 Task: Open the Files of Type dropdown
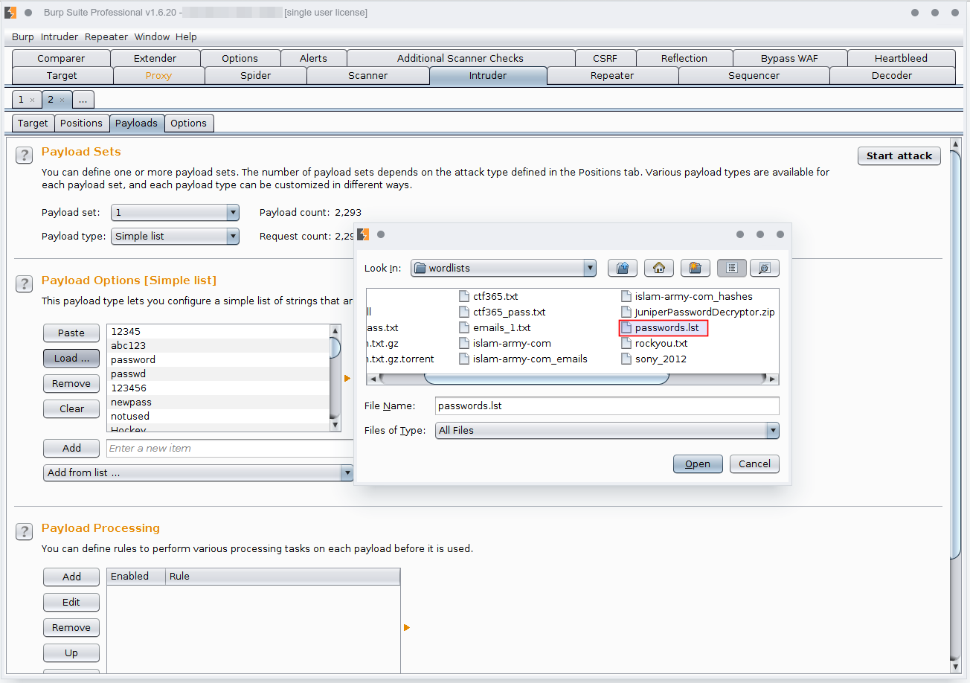tap(773, 430)
